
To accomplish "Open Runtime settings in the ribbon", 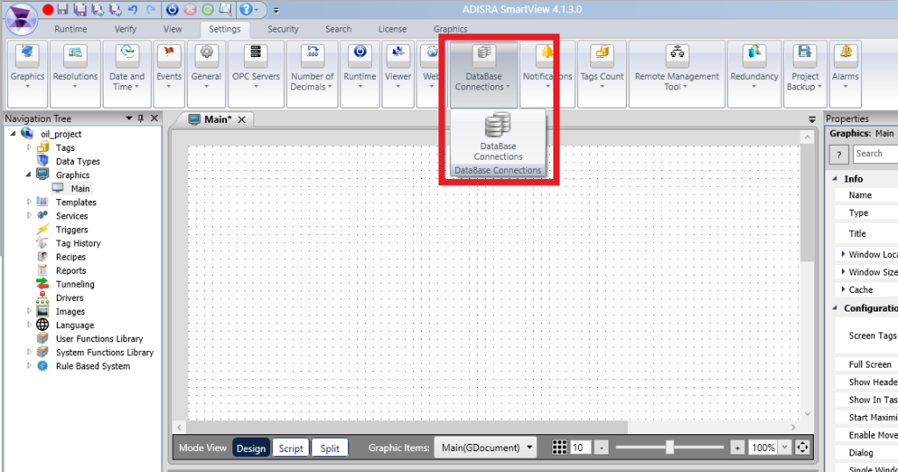I will (x=360, y=74).
